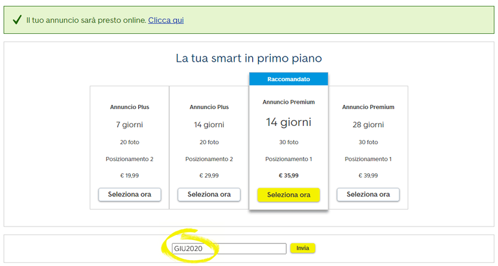The image size is (498, 266).
Task: Open the 'Clicca qui' link
Action: pos(166,20)
